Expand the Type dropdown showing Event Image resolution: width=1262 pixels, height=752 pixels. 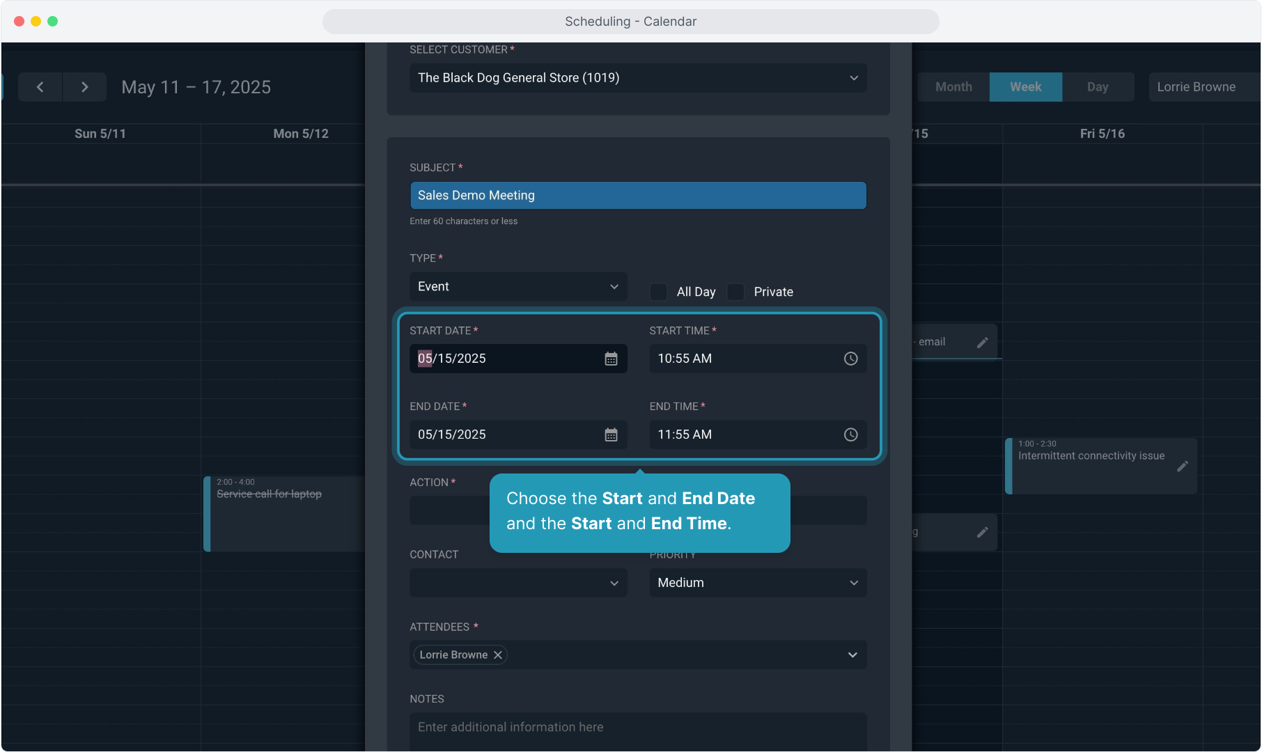[x=517, y=287]
